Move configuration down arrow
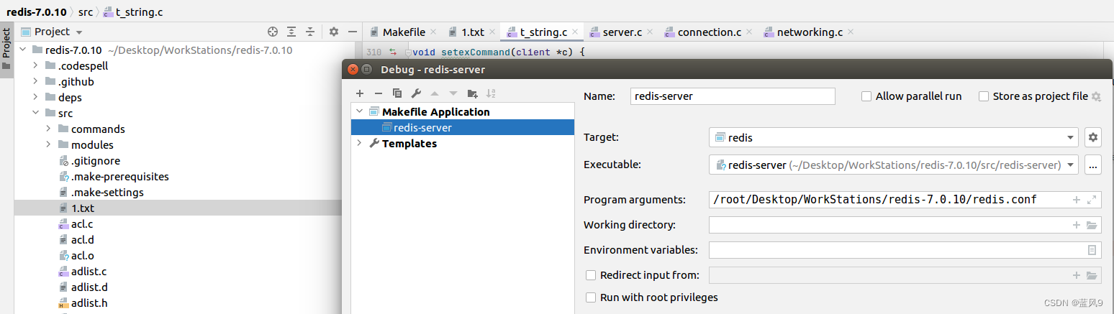 (x=453, y=93)
